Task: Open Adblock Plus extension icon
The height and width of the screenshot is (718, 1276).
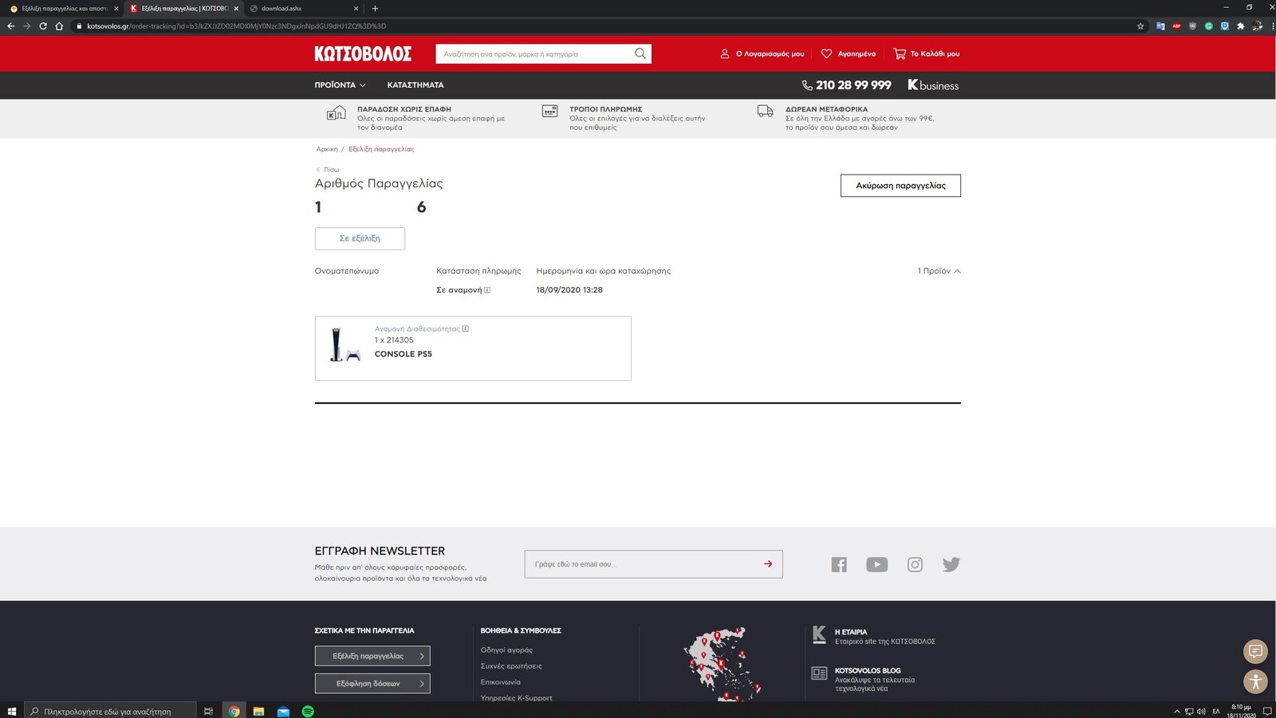Action: (x=1176, y=26)
